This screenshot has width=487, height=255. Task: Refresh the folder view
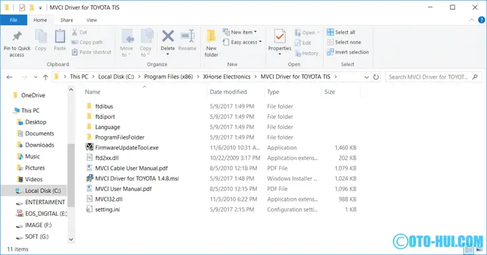376,77
